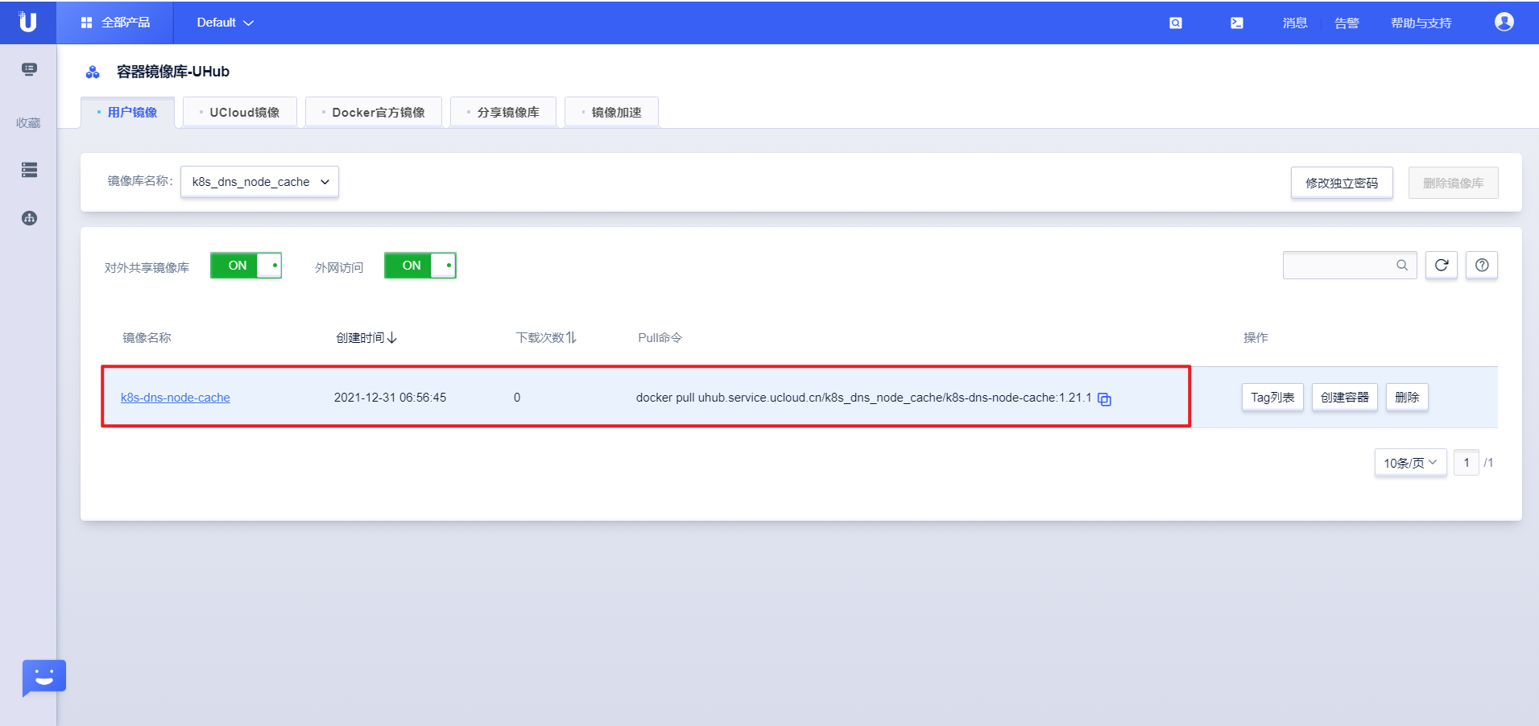This screenshot has height=726, width=1539.
Task: Sort by 创建时间 column
Action: 366,338
